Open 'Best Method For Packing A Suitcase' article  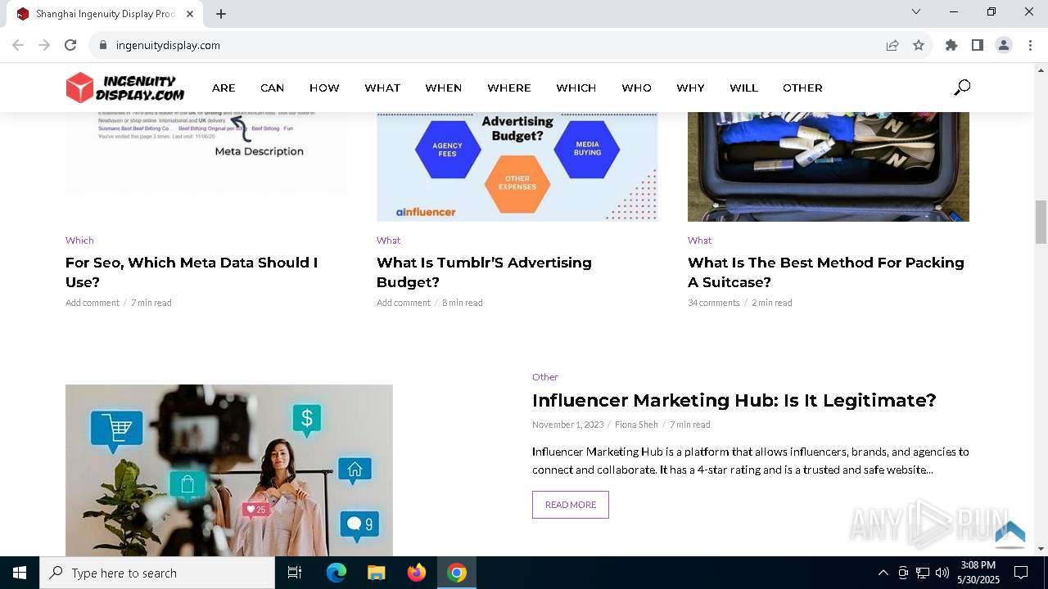coord(826,272)
